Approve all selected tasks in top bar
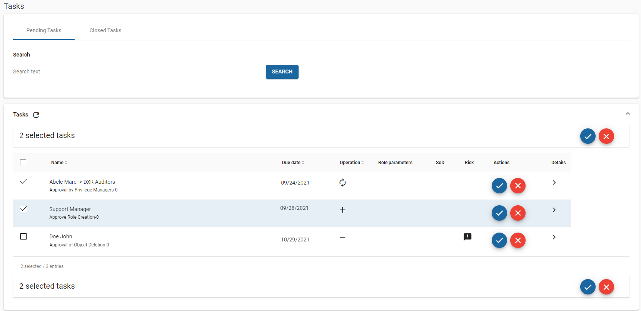641x311 pixels. point(588,136)
